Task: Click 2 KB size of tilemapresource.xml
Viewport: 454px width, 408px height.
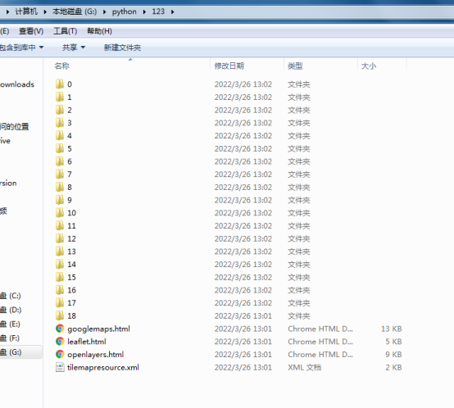Action: click(x=394, y=368)
